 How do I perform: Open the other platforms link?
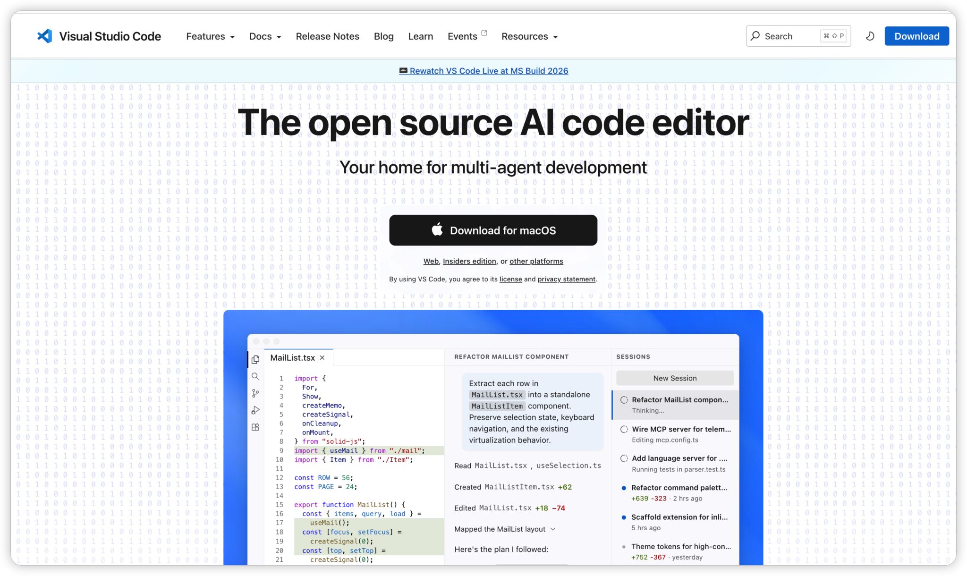point(536,261)
